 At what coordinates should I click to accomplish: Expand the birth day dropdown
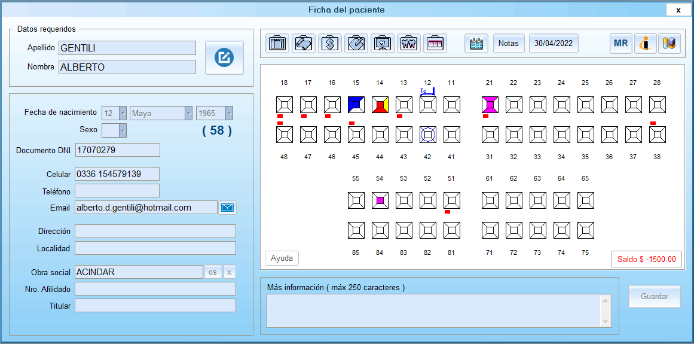(x=123, y=113)
